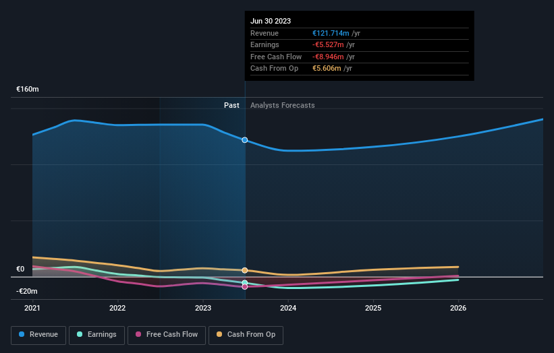
Task: Select the Revenue data point on chart
Action: pos(245,140)
